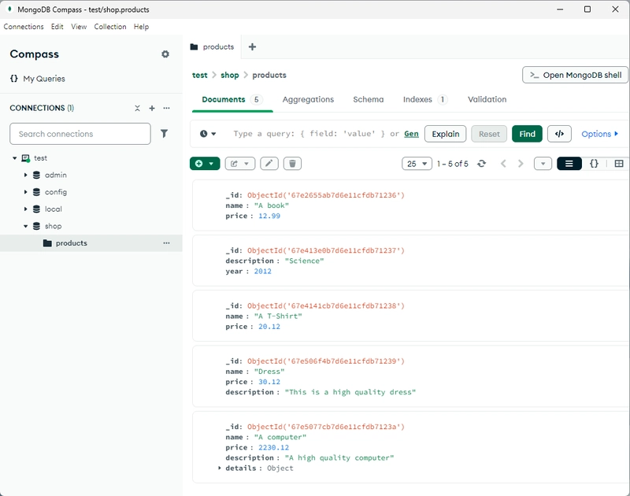Image resolution: width=630 pixels, height=496 pixels.
Task: Focus the Search connections field
Action: pos(80,134)
